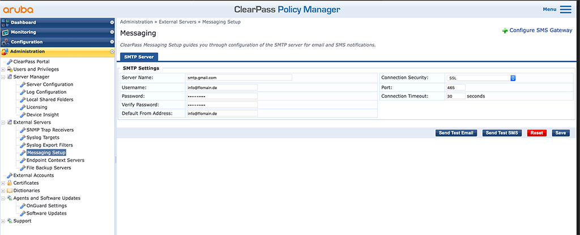
Task: Click the wrench icon beside ClearPass Portal
Action: pyautogui.click(x=10, y=62)
